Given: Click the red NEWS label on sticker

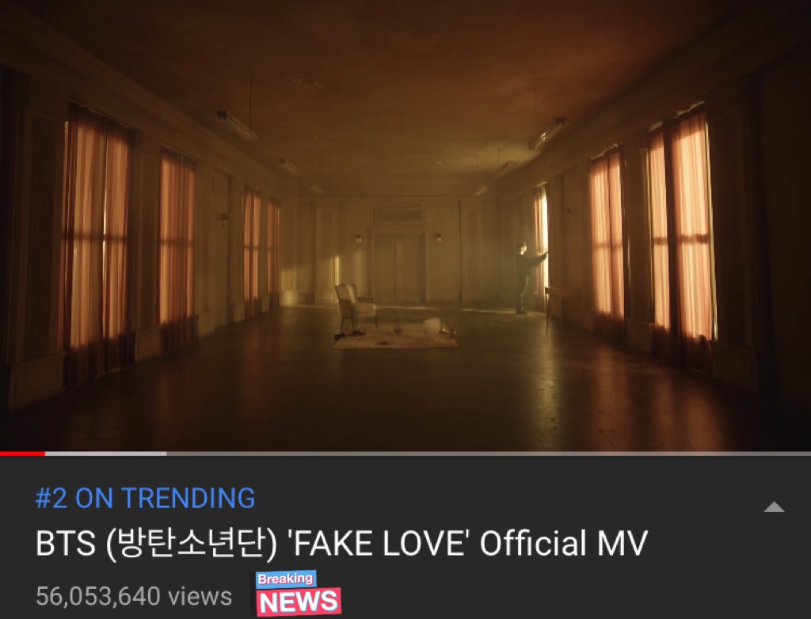Looking at the screenshot, I should click(299, 602).
